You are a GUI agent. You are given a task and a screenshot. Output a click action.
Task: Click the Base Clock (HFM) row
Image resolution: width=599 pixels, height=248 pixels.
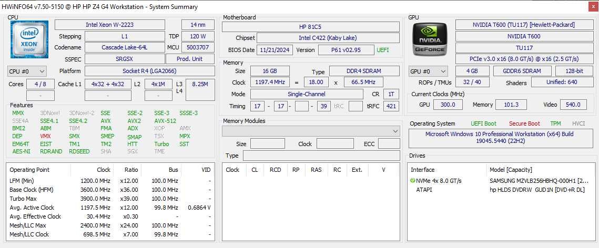110,190
